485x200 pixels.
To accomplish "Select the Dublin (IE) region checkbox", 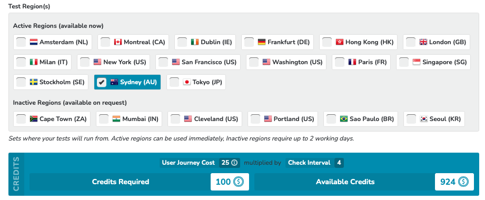I will (x=182, y=42).
